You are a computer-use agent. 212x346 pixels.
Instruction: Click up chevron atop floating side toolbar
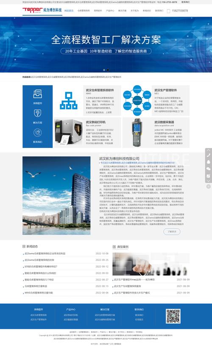[209, 150]
